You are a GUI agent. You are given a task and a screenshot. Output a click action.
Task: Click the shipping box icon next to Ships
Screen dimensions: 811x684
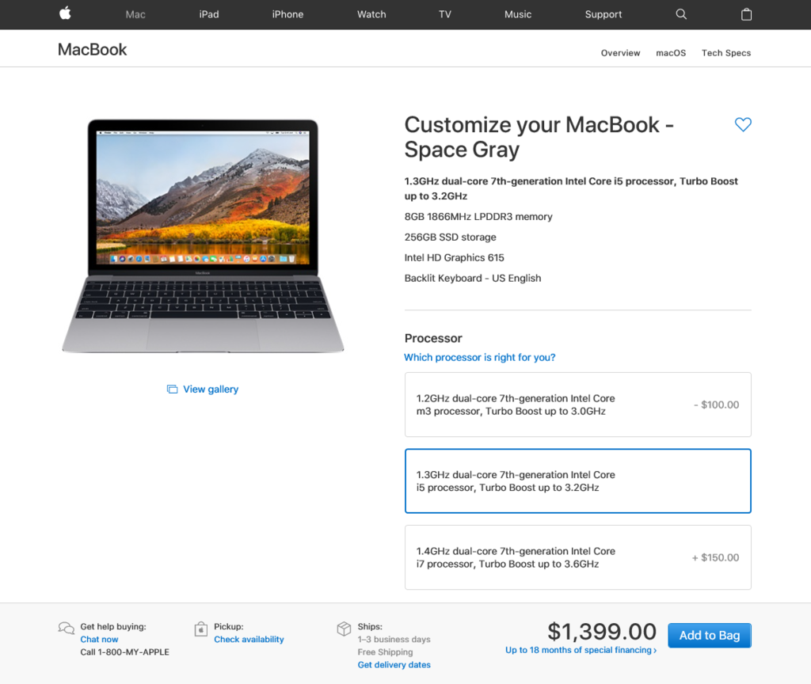(x=344, y=629)
